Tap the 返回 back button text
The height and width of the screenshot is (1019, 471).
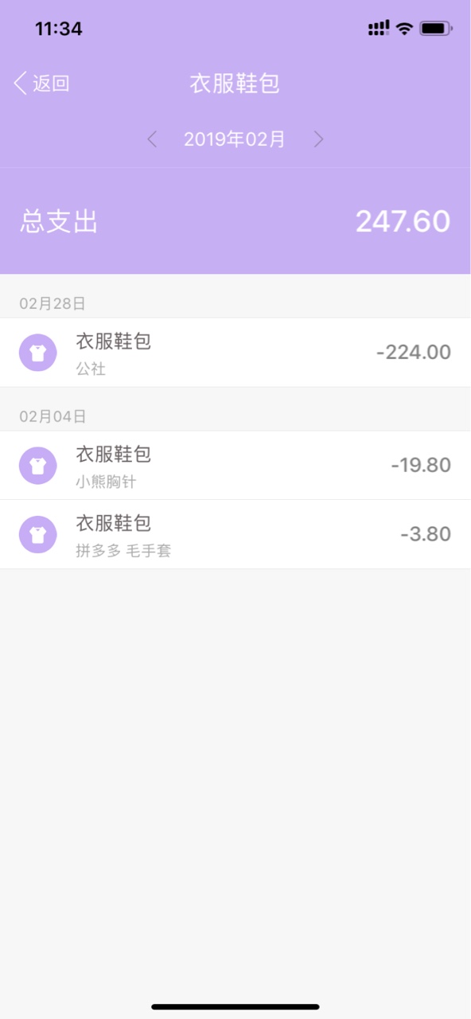click(x=51, y=84)
